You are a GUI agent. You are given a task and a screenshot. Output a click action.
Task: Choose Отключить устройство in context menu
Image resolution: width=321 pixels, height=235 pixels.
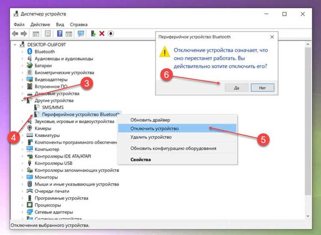[x=155, y=128]
